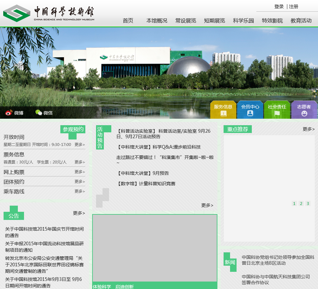Expand 更多 in 乘车路线 row
The width and height of the screenshot is (318, 289).
tap(79, 191)
